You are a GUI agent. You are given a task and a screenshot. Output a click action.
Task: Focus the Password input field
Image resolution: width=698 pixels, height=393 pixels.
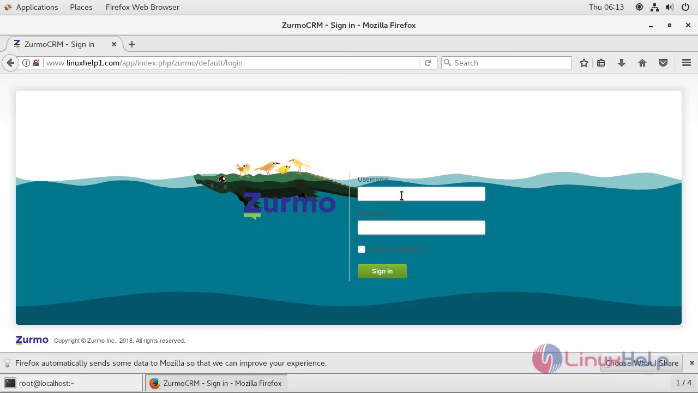(x=422, y=228)
